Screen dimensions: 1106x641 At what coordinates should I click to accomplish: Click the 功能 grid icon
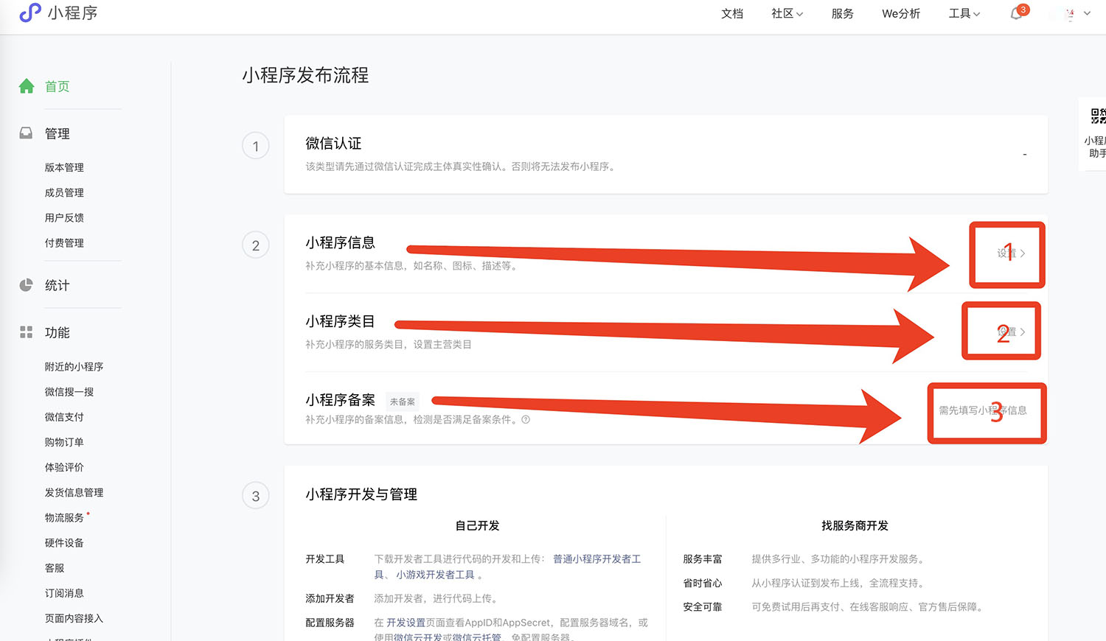tap(26, 332)
